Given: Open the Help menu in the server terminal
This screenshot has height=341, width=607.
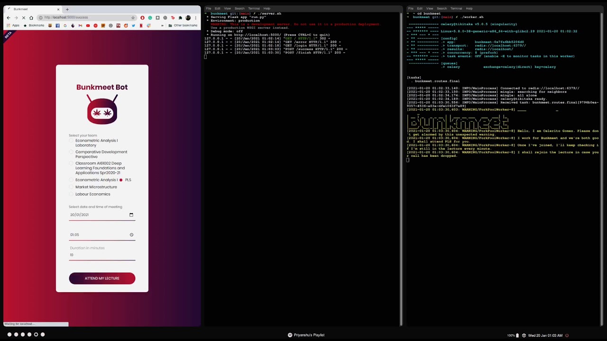Looking at the screenshot, I should tap(267, 9).
